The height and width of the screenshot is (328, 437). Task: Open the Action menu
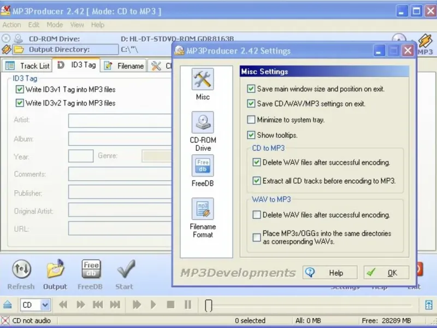click(11, 25)
